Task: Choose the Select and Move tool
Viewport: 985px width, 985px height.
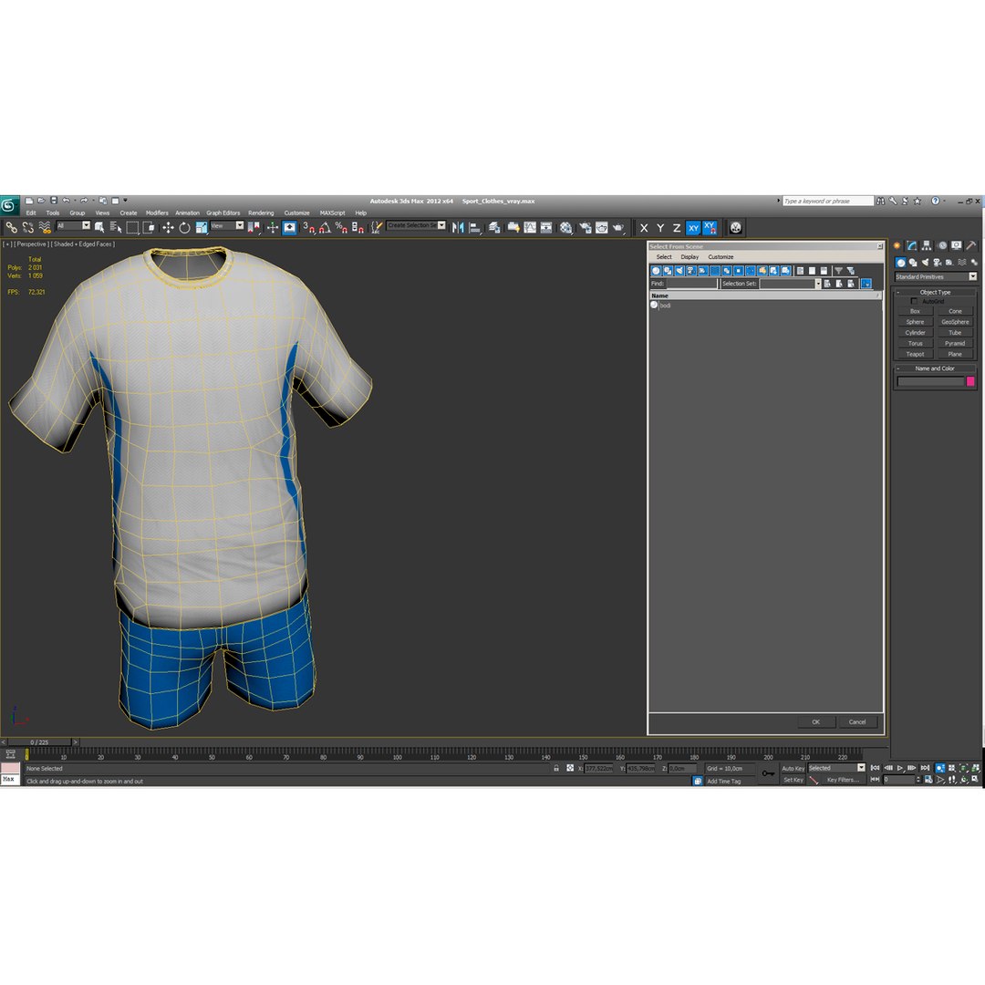Action: (168, 227)
